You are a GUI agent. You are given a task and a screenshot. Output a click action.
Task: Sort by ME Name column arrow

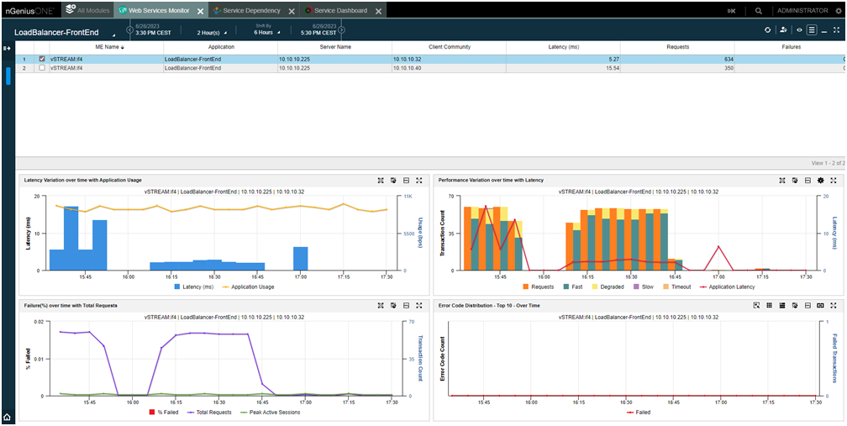point(122,47)
